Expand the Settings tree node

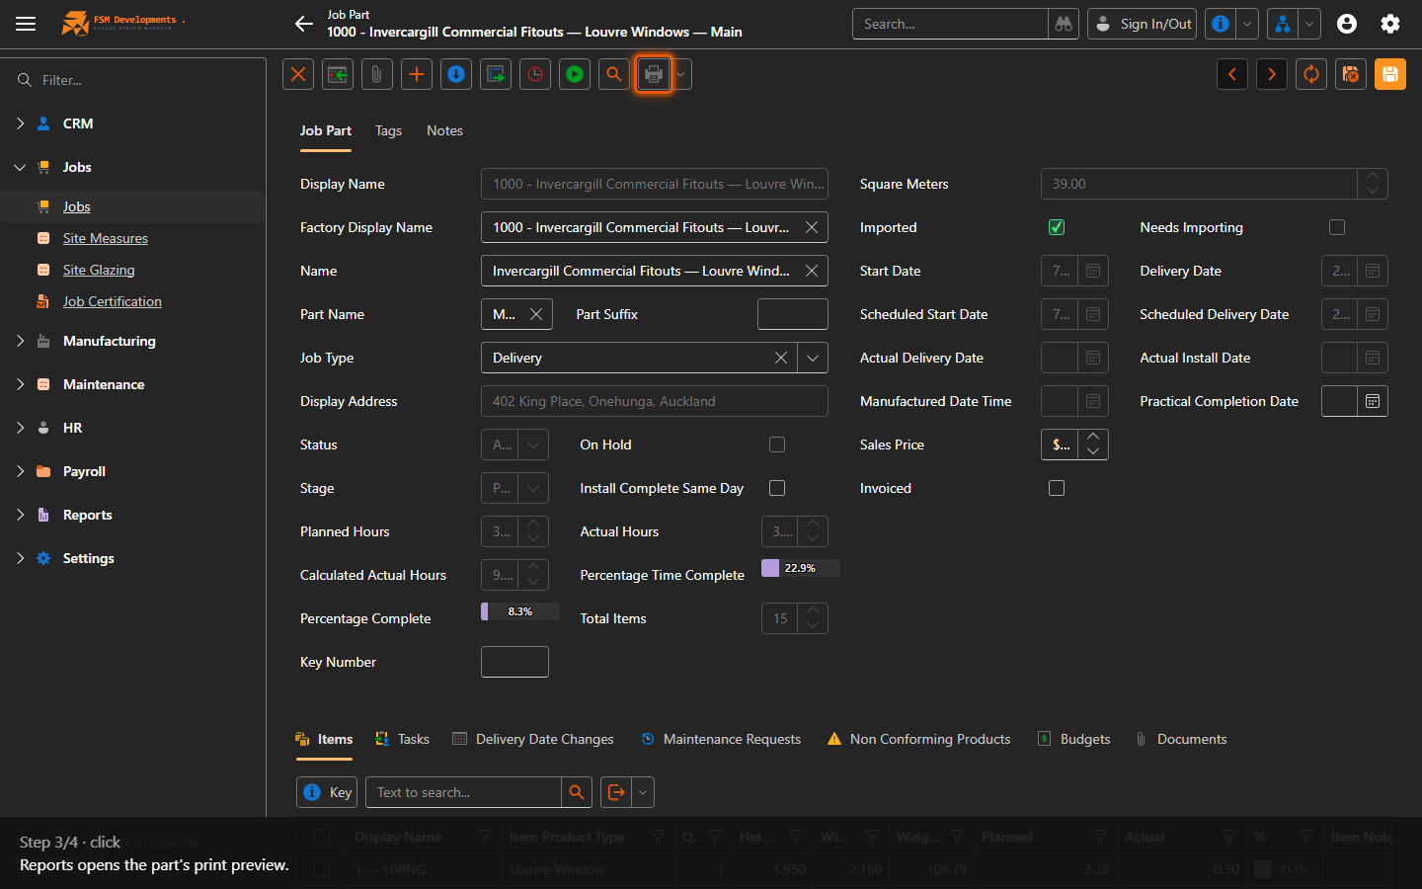coord(20,558)
